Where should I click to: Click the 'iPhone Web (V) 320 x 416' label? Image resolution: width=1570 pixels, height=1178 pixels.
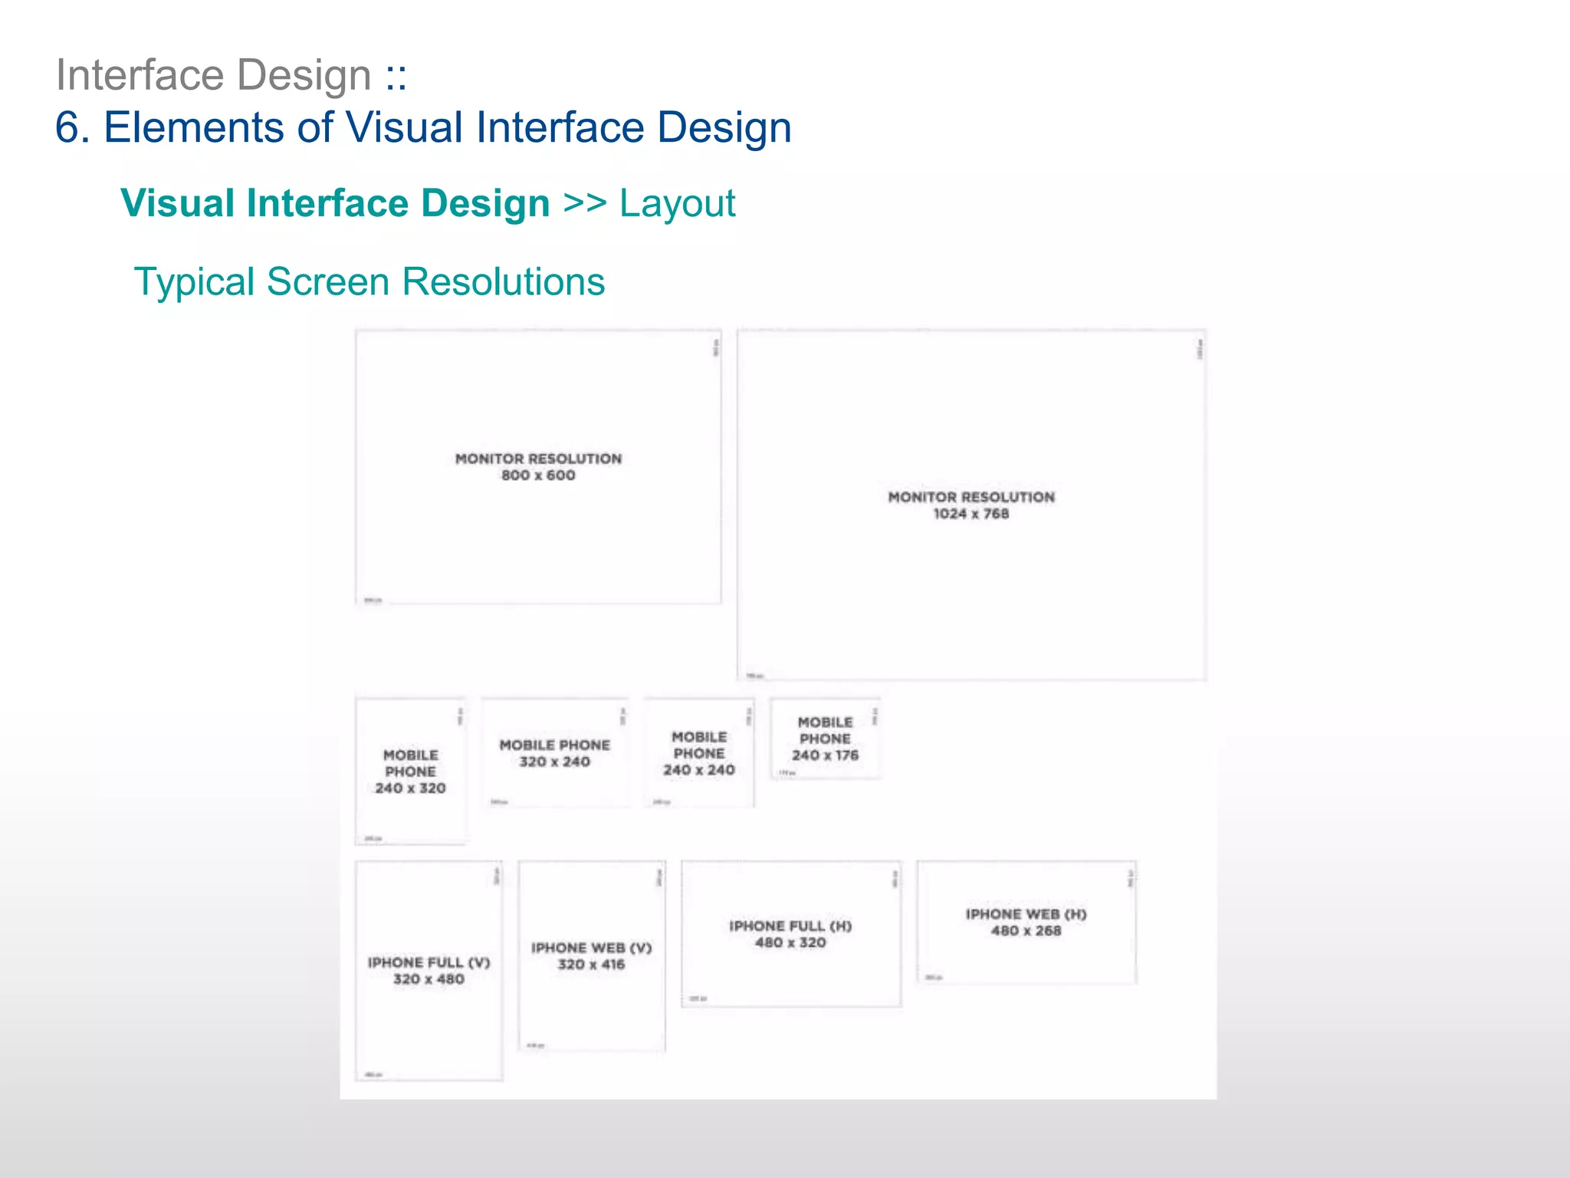click(x=591, y=956)
